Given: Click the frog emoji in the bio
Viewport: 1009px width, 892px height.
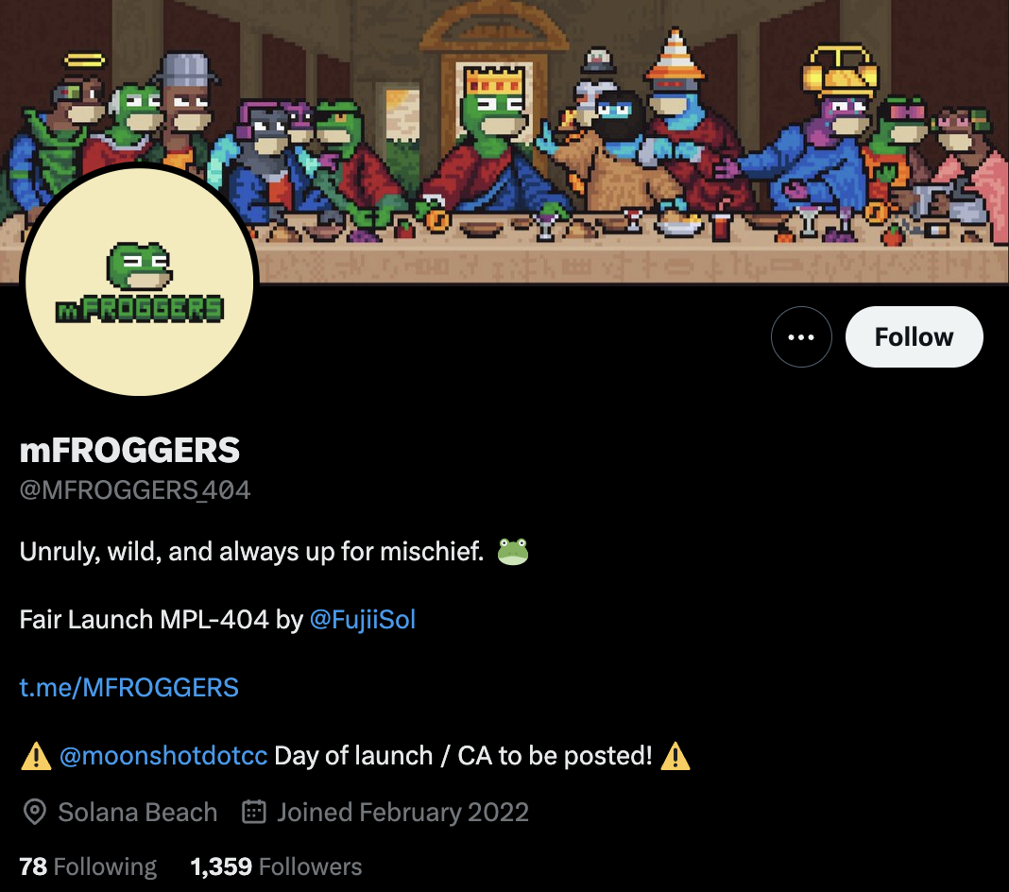Looking at the screenshot, I should click(513, 552).
